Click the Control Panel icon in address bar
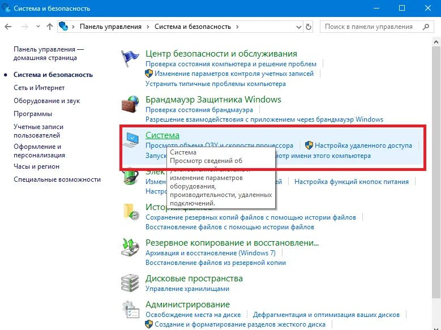 pyautogui.click(x=63, y=27)
